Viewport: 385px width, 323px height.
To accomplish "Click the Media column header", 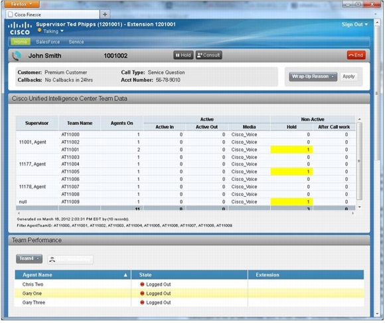I will [249, 127].
